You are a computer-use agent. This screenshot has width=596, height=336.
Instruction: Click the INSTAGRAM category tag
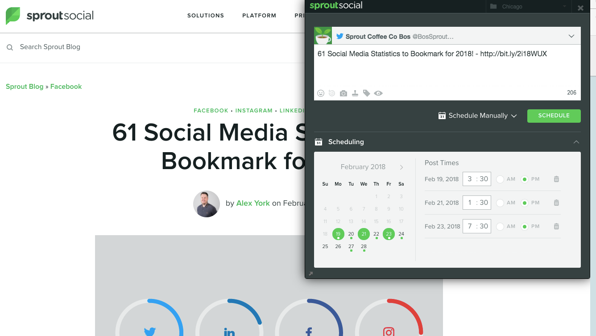254,111
